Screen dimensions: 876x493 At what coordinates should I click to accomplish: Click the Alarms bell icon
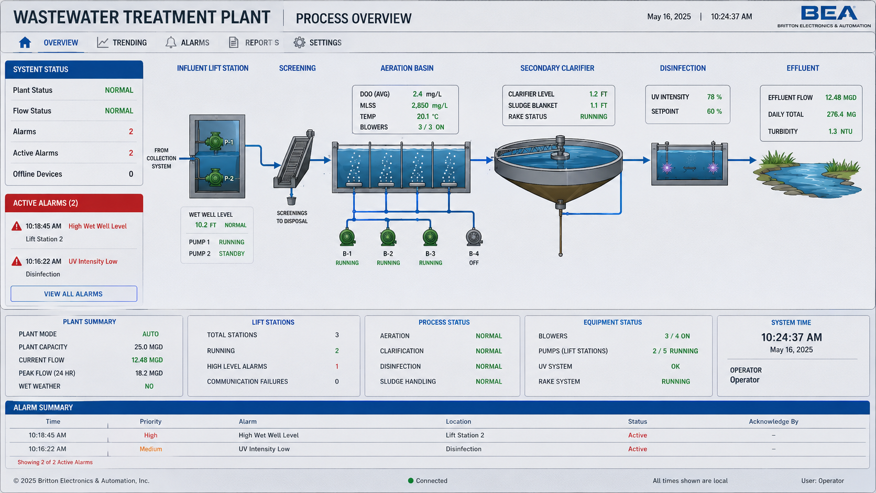171,42
